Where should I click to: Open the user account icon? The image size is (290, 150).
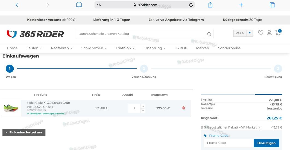269,33
